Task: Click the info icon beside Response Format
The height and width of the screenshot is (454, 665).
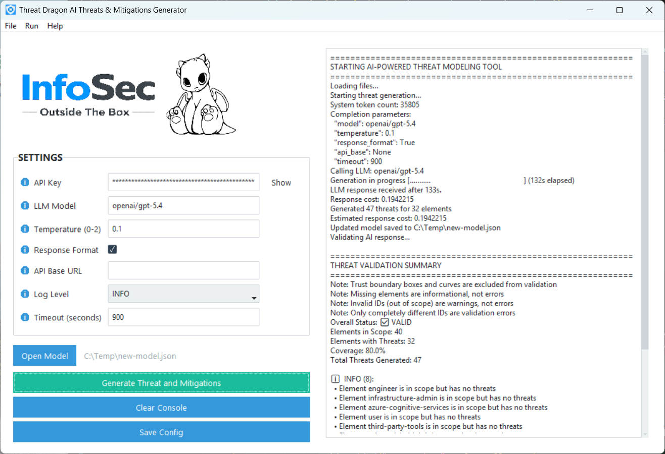Action: coord(24,249)
